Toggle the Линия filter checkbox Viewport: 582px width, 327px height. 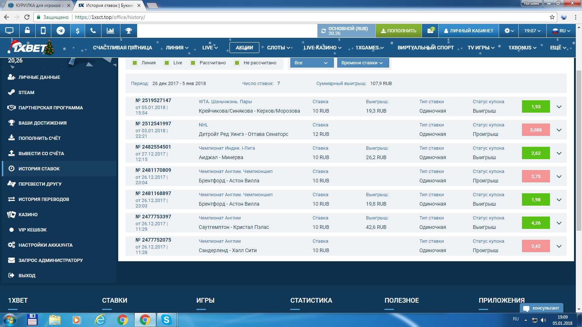(135, 63)
